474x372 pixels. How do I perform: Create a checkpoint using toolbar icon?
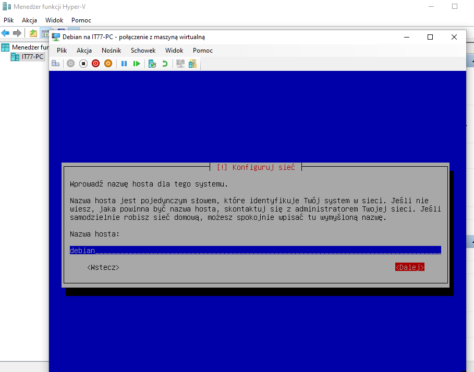[x=152, y=64]
